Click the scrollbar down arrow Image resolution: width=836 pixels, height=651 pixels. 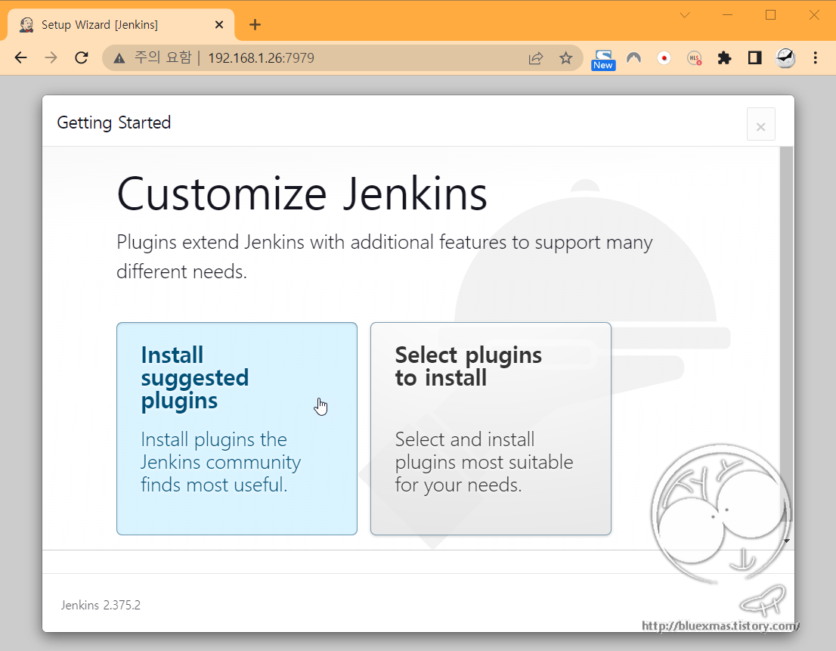(x=787, y=541)
